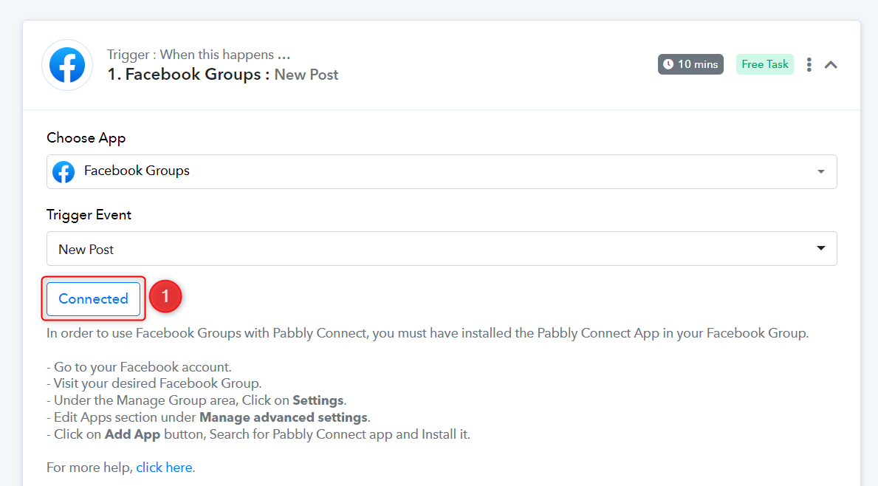Collapse the trigger step with chevron

click(x=831, y=65)
